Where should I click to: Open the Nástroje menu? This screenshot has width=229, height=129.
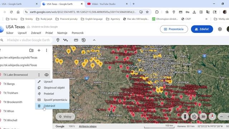[62, 33]
